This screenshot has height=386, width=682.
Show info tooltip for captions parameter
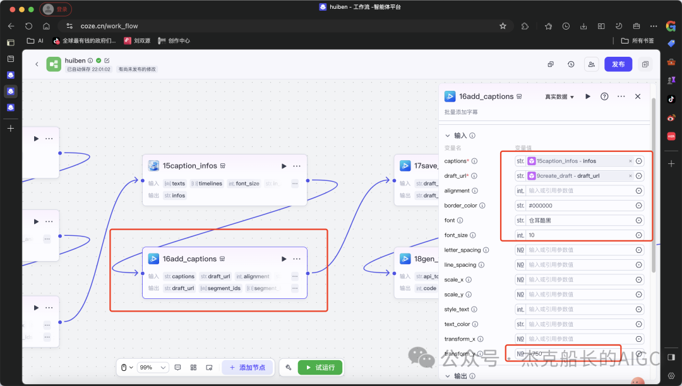[474, 161]
